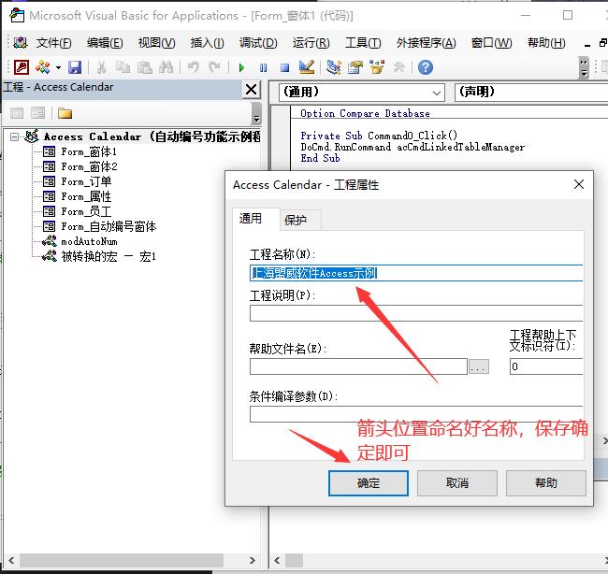Click the toolbar overflow options chevron
Viewport: 608px width, 574px height.
tap(584, 67)
